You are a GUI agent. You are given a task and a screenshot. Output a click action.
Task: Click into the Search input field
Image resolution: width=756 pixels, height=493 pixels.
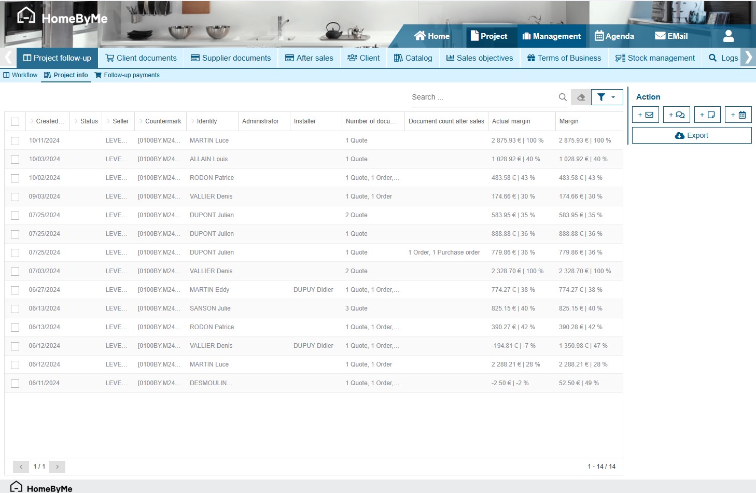(x=482, y=97)
